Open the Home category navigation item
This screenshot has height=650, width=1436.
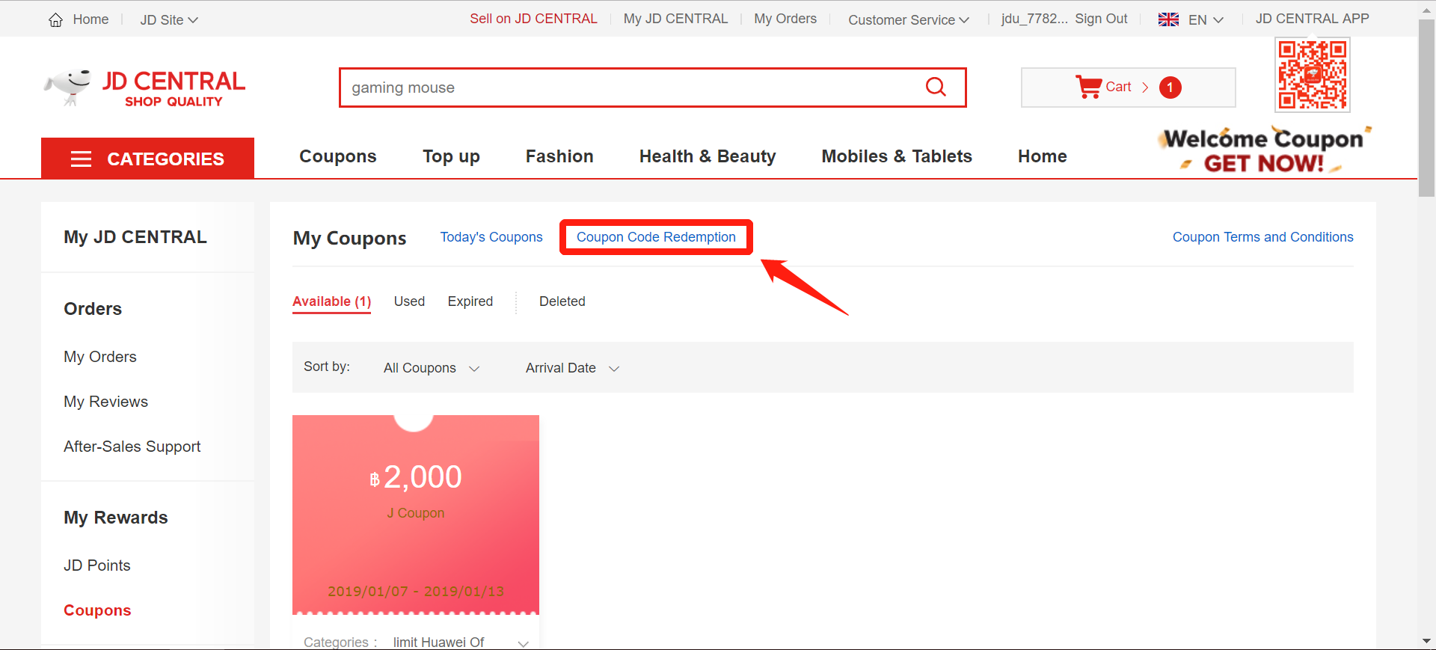(x=1043, y=156)
